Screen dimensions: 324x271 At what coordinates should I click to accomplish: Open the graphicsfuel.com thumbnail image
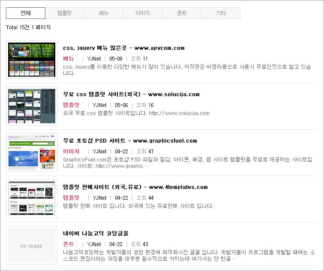click(32, 152)
